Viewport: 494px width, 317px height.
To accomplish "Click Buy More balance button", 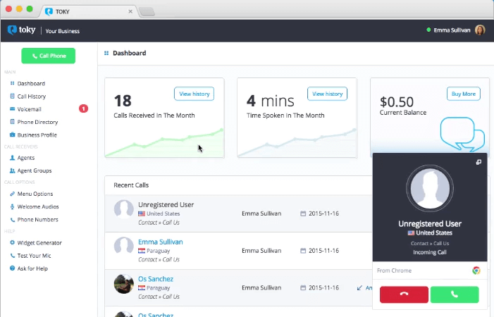I will pos(464,94).
